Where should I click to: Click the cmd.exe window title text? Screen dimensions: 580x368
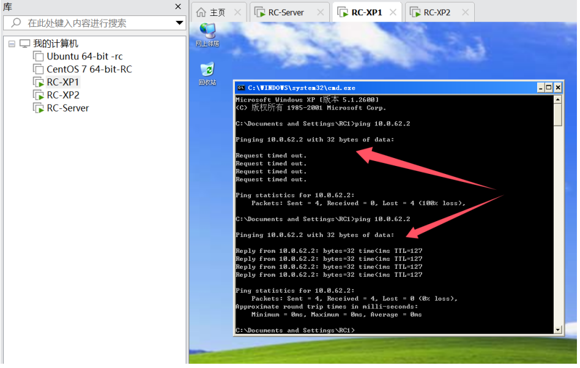(302, 88)
